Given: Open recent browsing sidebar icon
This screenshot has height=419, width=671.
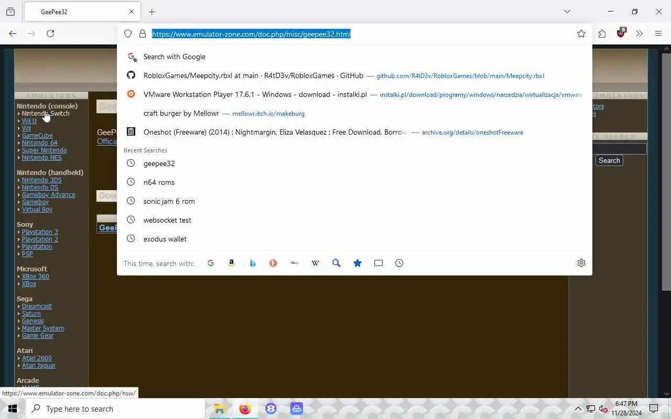Looking at the screenshot, I should coord(10,12).
